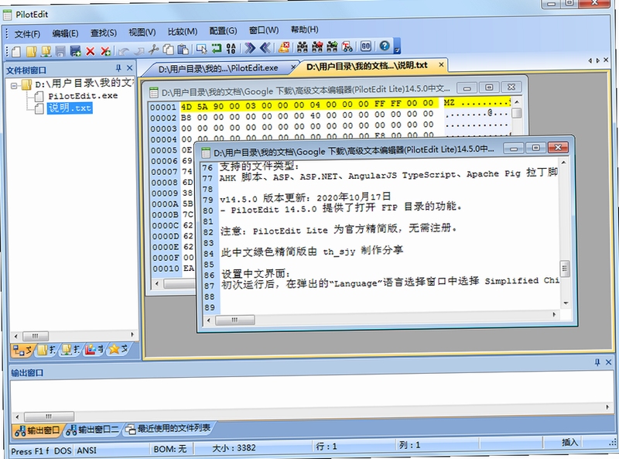Viewport: 619px width, 459px height.
Task: Click the ANSI encoding in status bar
Action: pos(87,450)
